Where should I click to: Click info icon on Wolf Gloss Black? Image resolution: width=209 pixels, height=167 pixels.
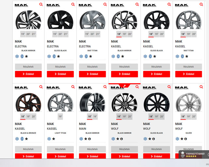[153, 139]
